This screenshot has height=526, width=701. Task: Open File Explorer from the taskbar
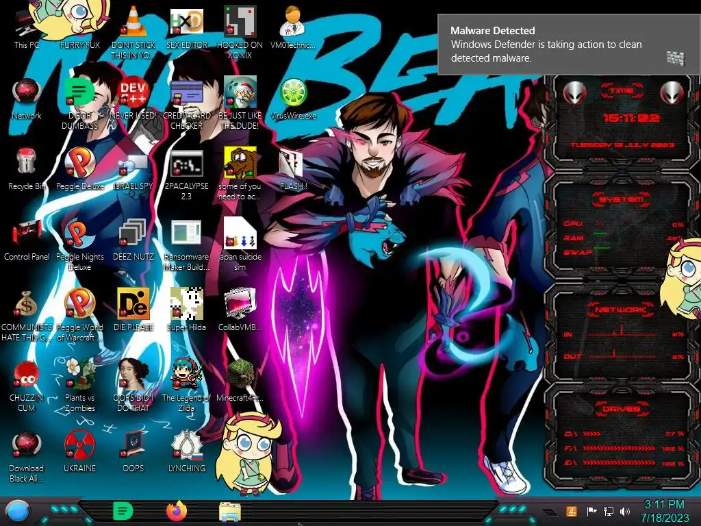point(230,512)
